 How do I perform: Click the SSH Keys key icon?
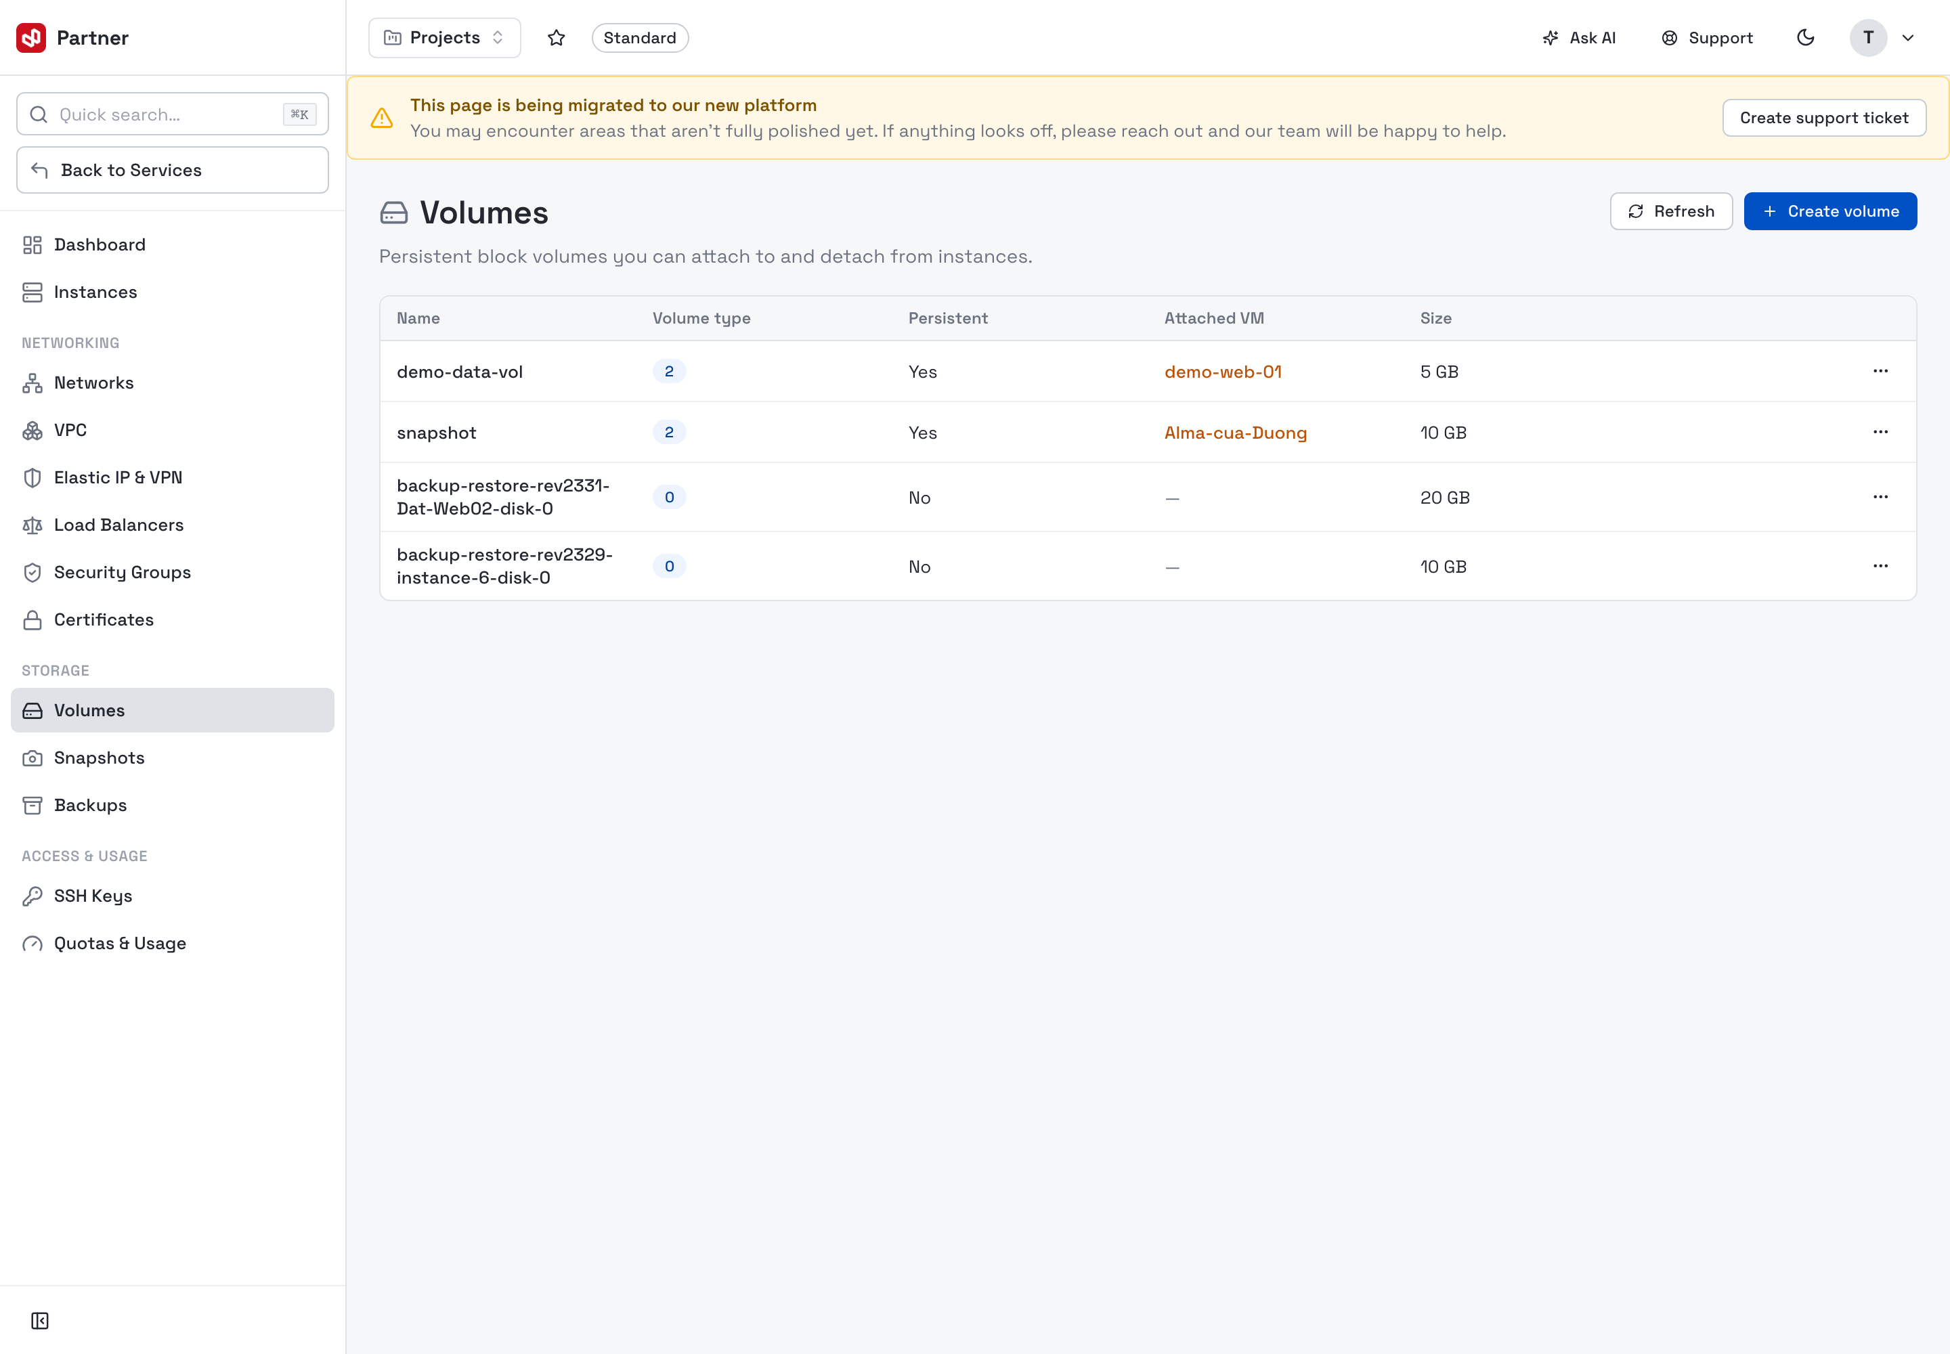[32, 897]
